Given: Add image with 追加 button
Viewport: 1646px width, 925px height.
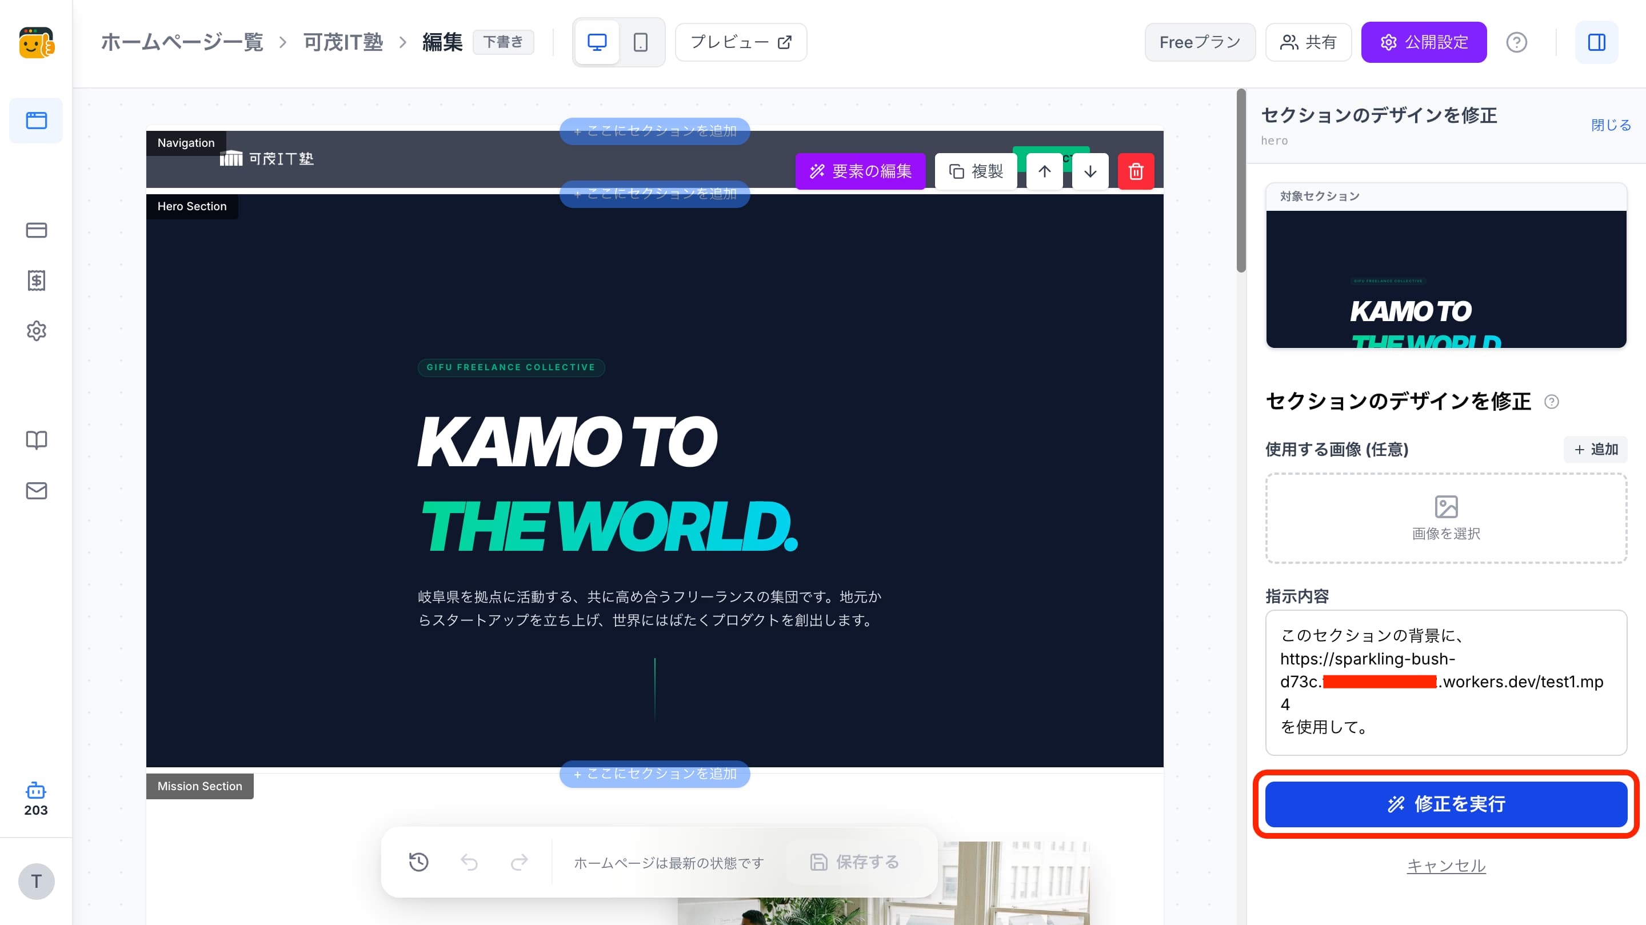Looking at the screenshot, I should (1596, 449).
